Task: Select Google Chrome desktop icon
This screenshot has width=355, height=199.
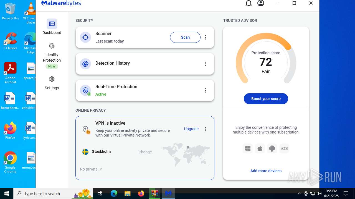Action: coord(10,163)
